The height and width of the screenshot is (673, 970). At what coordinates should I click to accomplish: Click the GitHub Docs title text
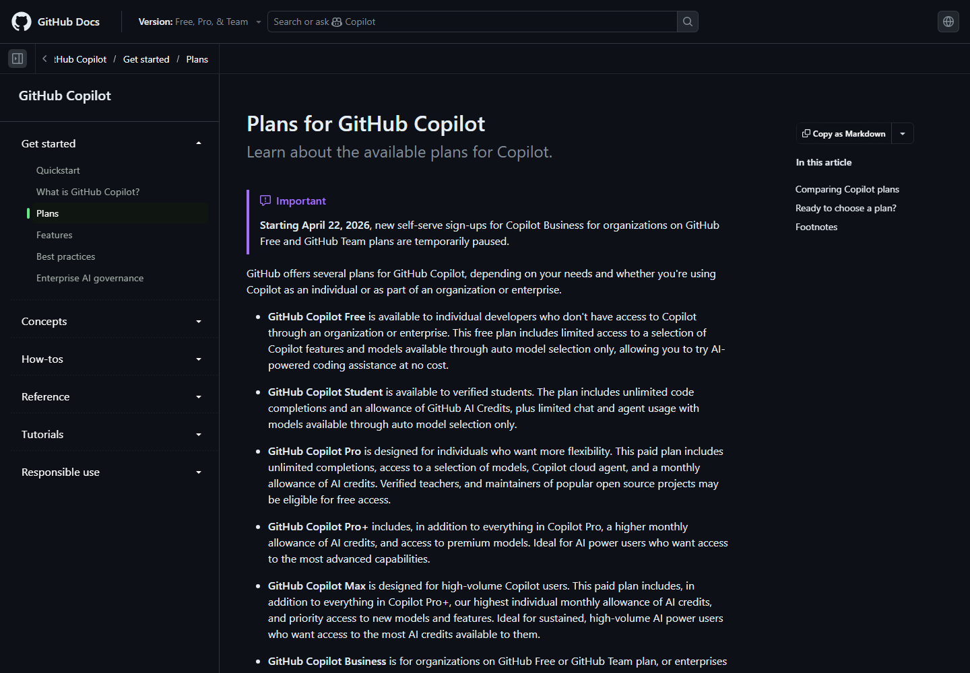(69, 22)
